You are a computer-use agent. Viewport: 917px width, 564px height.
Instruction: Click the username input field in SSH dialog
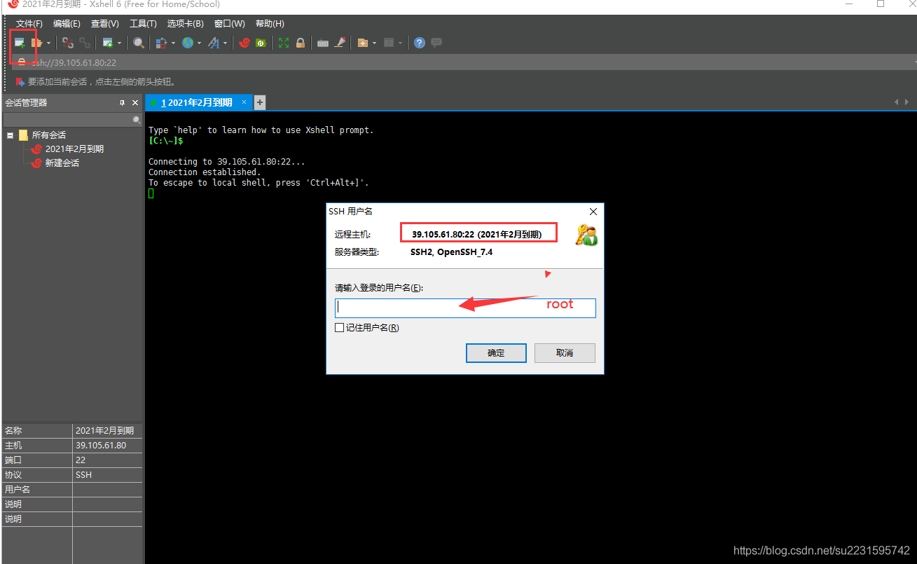tap(465, 308)
